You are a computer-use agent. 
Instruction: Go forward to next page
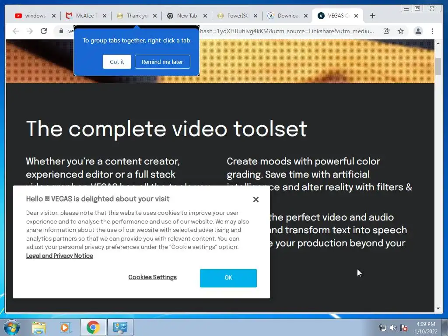[x=30, y=31]
